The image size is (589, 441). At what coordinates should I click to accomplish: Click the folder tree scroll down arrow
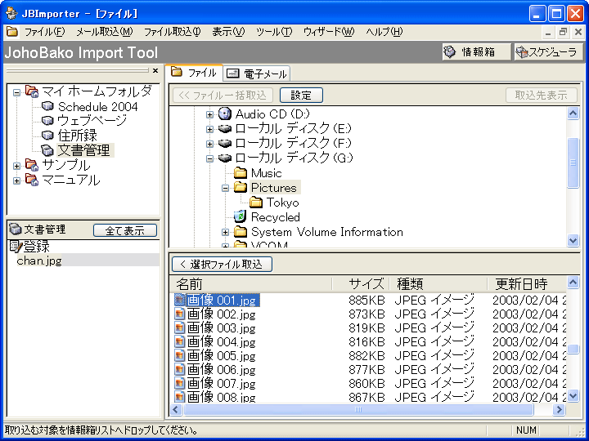573,240
